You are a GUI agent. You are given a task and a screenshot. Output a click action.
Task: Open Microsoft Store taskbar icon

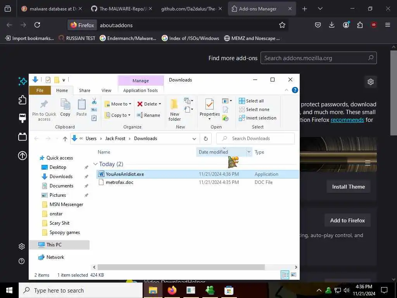[229, 290]
